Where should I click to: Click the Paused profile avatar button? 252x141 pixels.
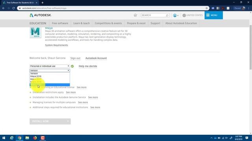tap(240, 8)
